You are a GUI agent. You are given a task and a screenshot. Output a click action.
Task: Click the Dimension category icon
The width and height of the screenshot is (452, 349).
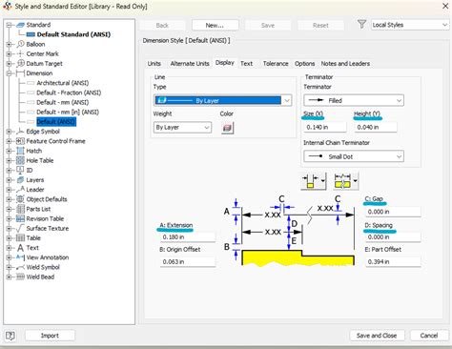click(21, 73)
